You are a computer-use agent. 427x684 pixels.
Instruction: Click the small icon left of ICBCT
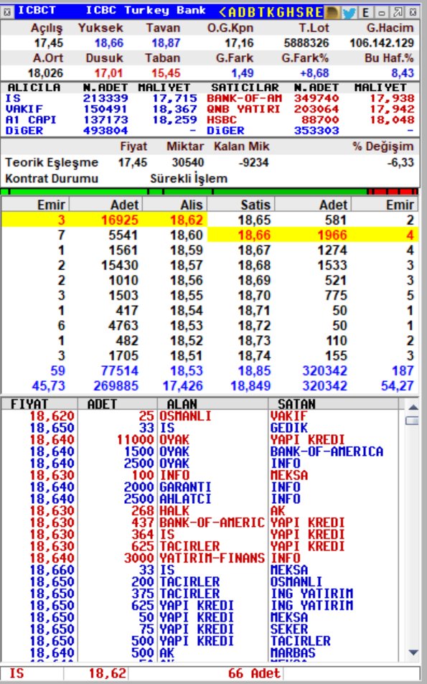click(x=6, y=11)
